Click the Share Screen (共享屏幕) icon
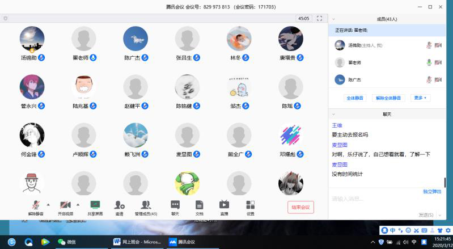 (95, 205)
